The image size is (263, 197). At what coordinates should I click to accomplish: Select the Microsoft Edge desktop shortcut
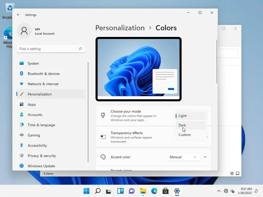click(x=8, y=37)
